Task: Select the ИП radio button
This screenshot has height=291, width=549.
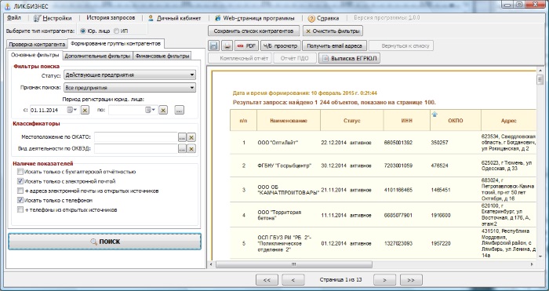Action: [117, 31]
